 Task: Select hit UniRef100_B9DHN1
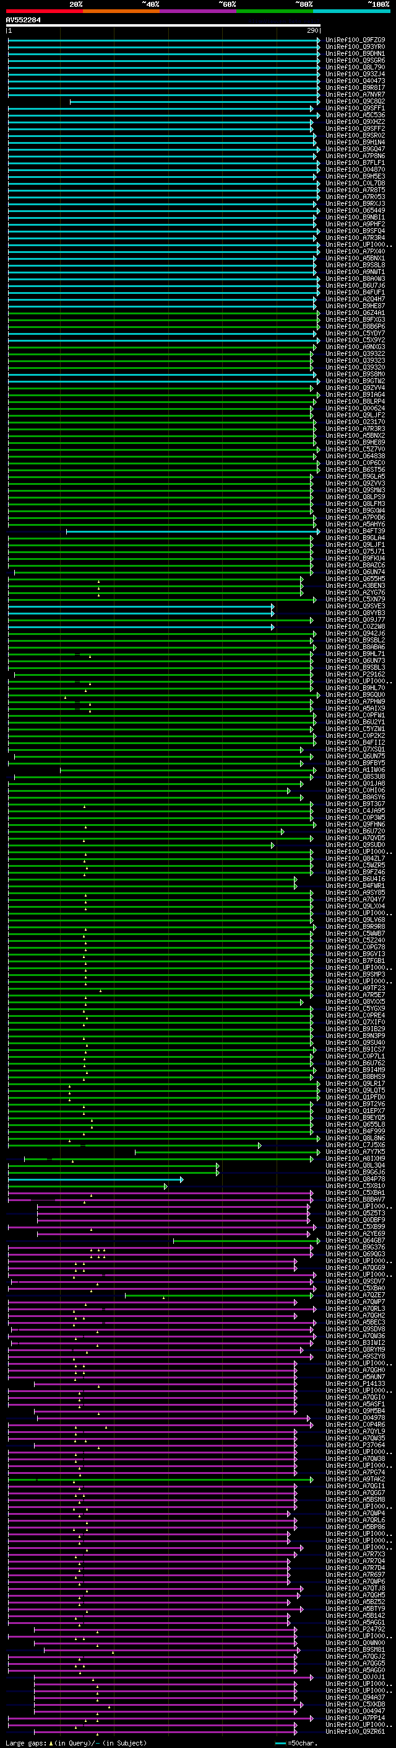coord(355,53)
